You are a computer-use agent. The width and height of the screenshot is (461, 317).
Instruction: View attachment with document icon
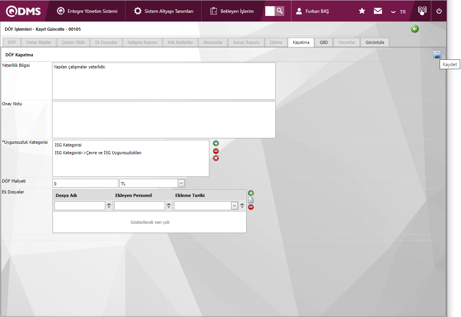pyautogui.click(x=251, y=200)
